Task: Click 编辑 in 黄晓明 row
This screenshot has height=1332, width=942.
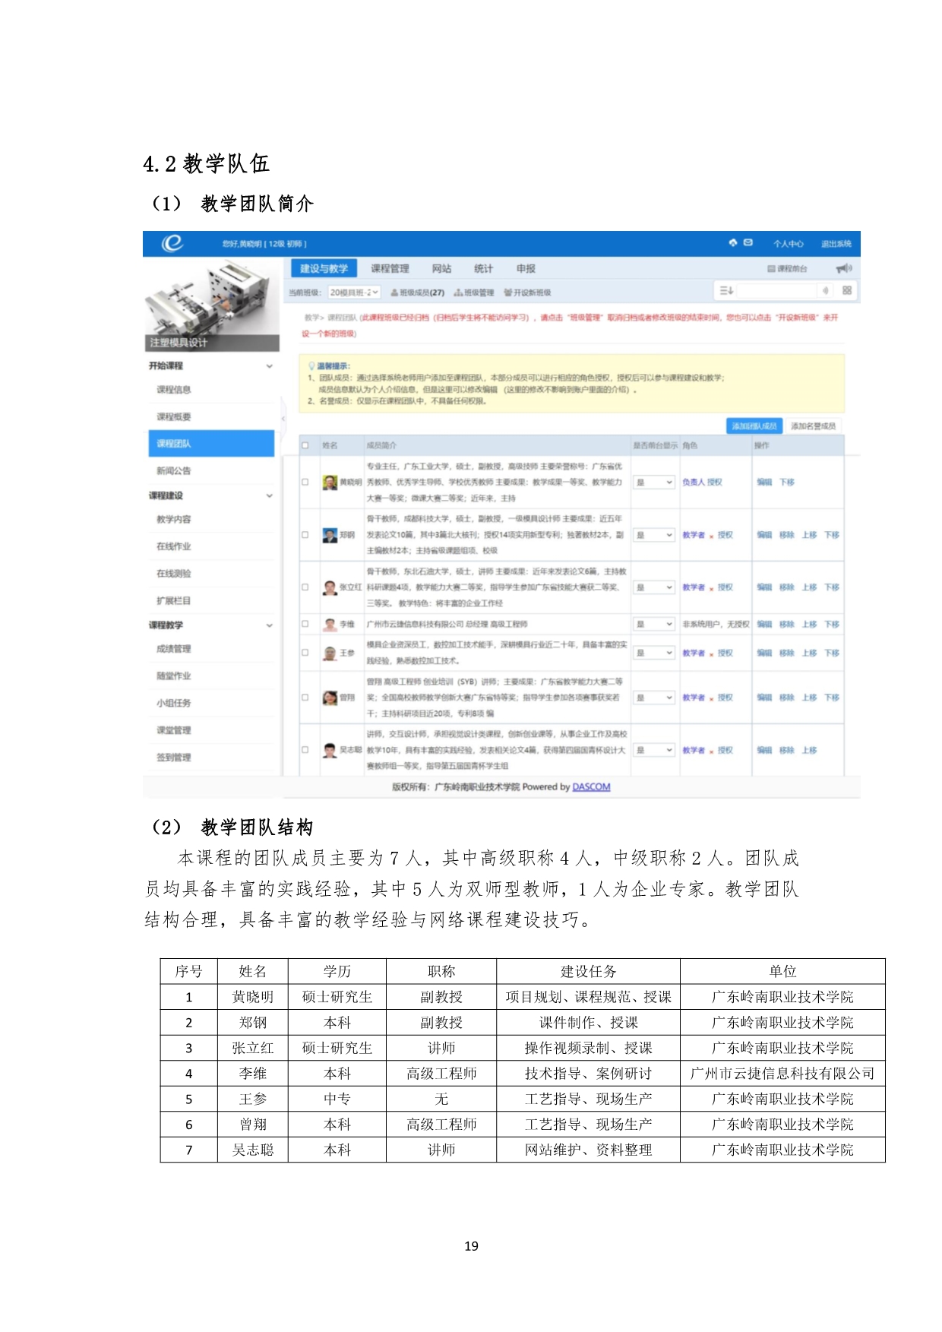Action: pyautogui.click(x=764, y=482)
